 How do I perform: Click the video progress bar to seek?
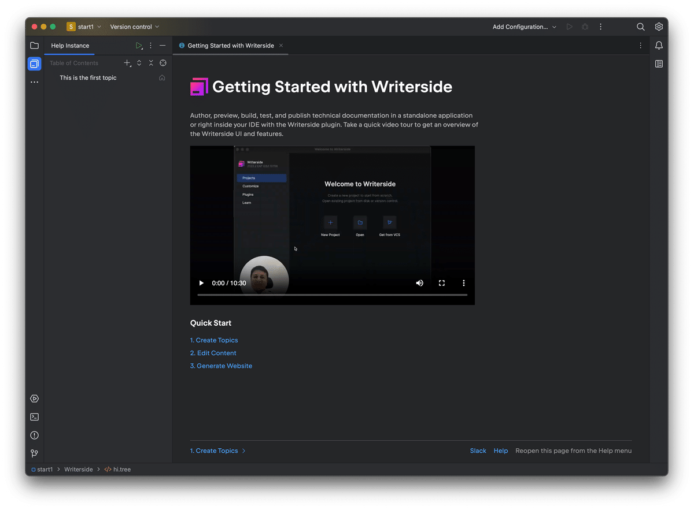(x=333, y=295)
